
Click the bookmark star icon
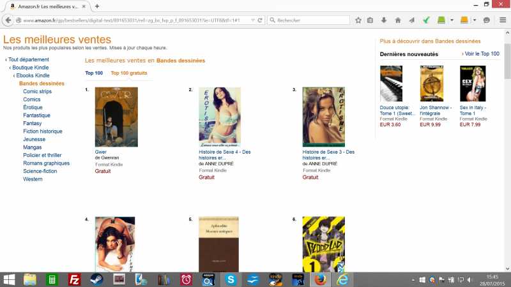point(358,20)
